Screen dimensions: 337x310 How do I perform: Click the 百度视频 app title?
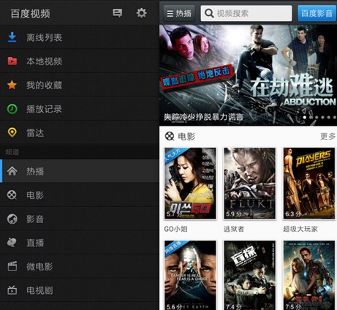coord(31,13)
